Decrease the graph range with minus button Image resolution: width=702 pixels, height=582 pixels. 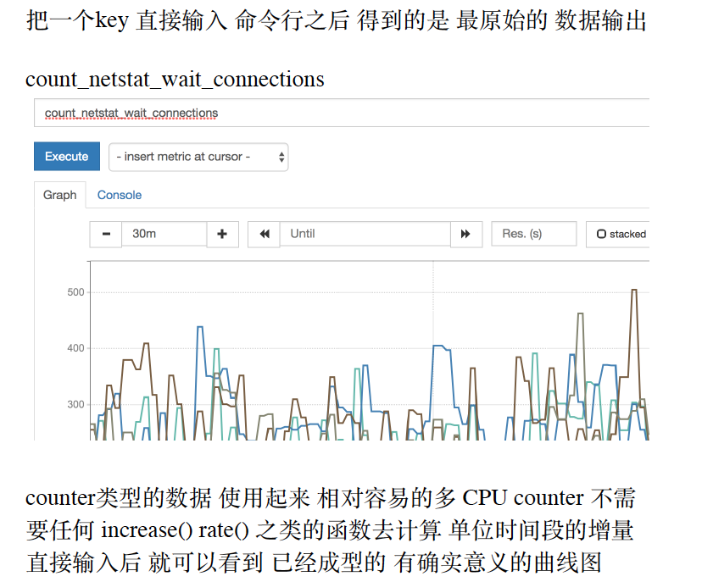(106, 234)
